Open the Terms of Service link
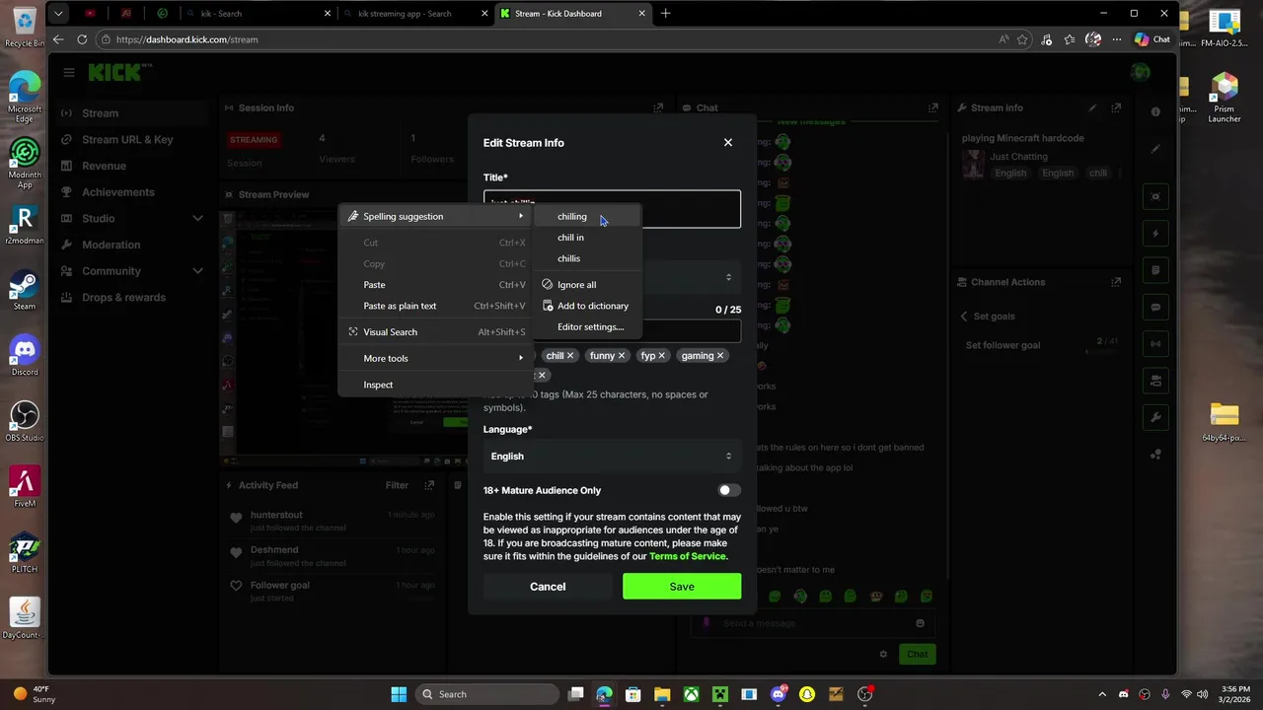The width and height of the screenshot is (1263, 710). click(688, 556)
